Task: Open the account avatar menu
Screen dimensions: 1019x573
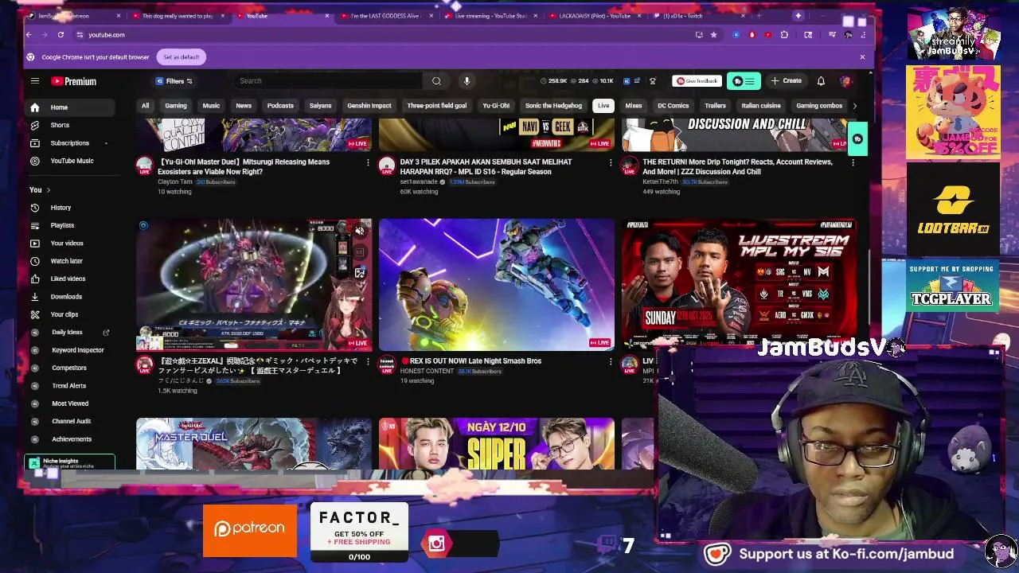Action: [845, 81]
